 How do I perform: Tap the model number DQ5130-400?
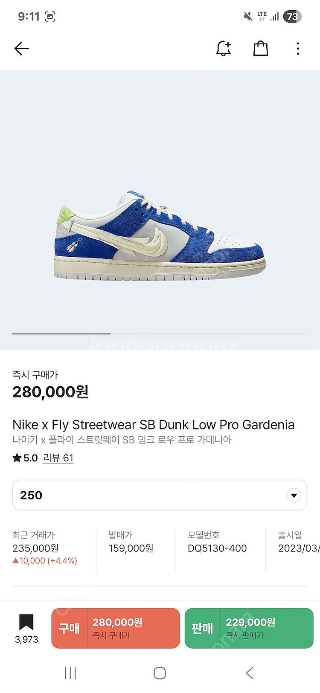tap(217, 548)
